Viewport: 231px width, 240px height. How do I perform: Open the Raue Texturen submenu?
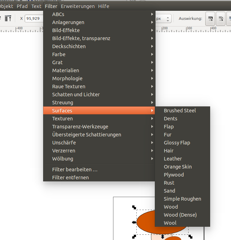[x=99, y=87]
